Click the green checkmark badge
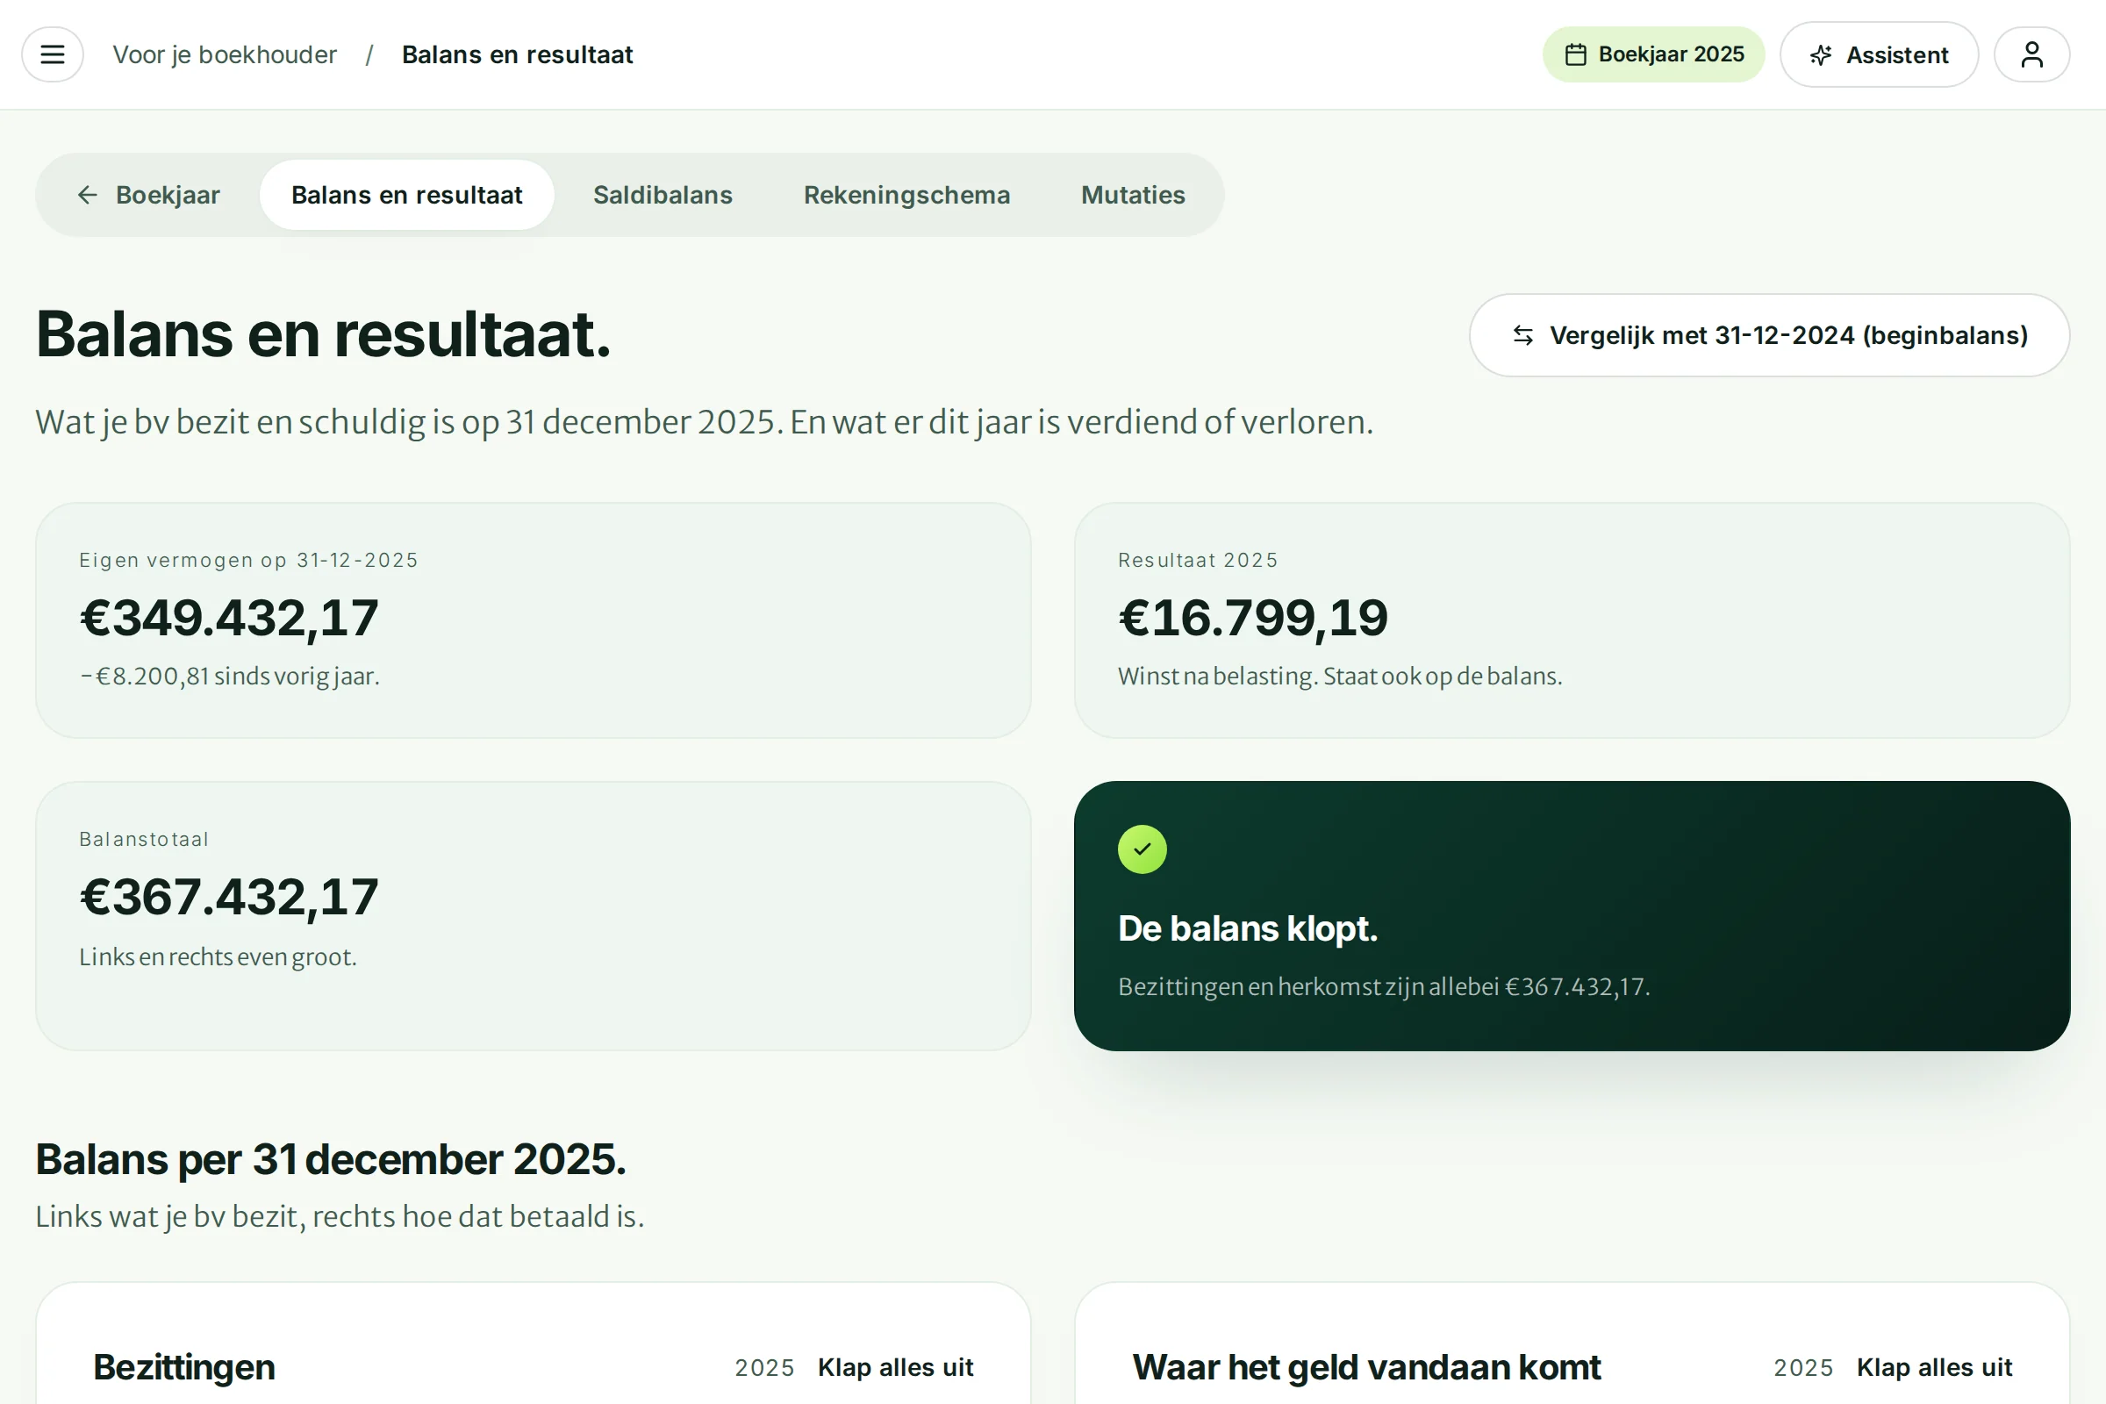Viewport: 2106px width, 1404px height. (1143, 849)
